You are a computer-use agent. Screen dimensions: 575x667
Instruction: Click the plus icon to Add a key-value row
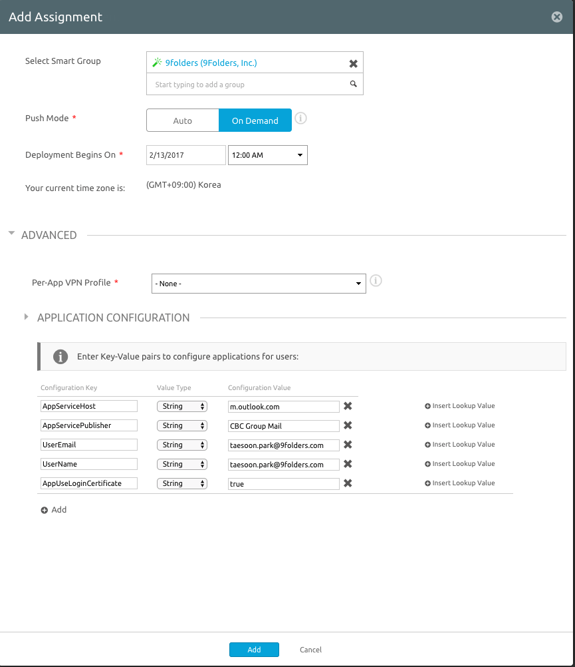[44, 510]
